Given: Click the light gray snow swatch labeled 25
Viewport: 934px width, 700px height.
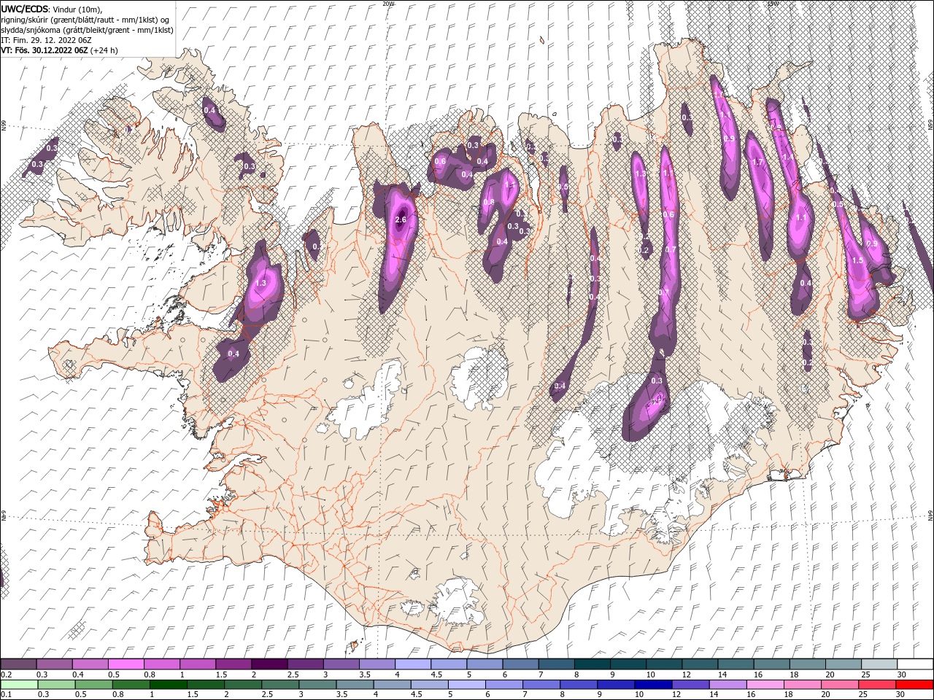Looking at the screenshot, I should [x=878, y=664].
